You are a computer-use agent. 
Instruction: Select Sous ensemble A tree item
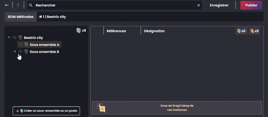click(x=44, y=45)
